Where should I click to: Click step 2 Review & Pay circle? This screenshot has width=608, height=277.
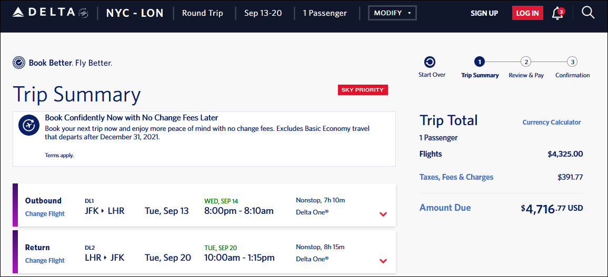(x=526, y=62)
